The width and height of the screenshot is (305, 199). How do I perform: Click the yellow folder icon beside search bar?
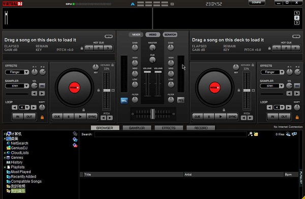(x=256, y=134)
